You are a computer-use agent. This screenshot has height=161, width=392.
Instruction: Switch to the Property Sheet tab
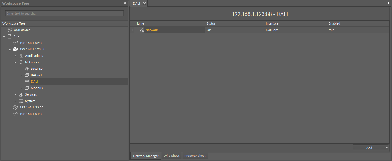(x=195, y=156)
